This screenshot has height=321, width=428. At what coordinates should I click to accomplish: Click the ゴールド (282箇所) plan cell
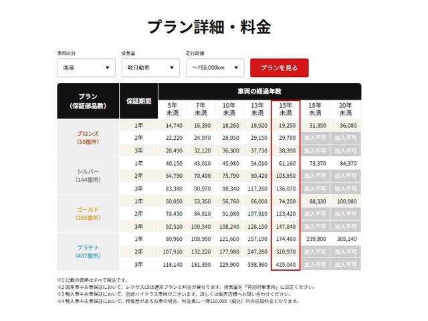pyautogui.click(x=88, y=213)
